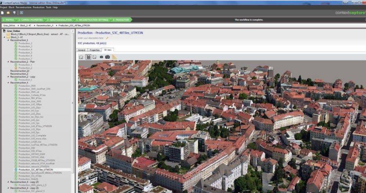Click the large camera snapshot icon
366x193 pixels.
coord(107,57)
